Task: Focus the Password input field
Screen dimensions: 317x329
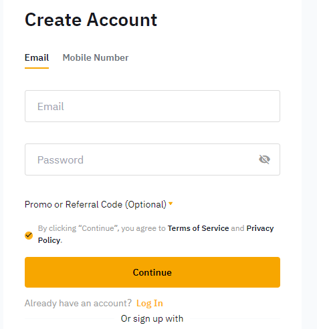Action: tap(152, 159)
